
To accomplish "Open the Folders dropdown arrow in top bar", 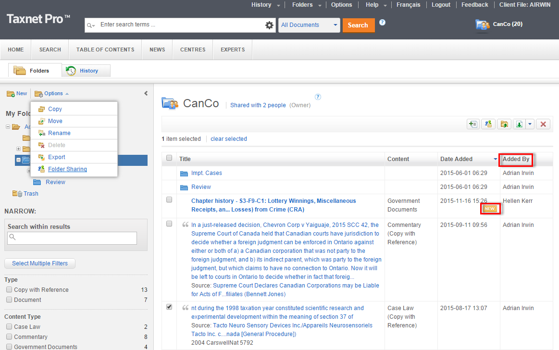I will (320, 5).
